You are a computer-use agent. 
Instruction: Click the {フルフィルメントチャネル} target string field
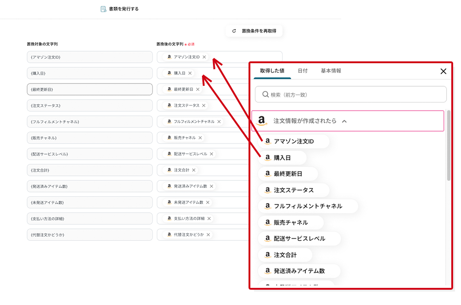pyautogui.click(x=90, y=122)
